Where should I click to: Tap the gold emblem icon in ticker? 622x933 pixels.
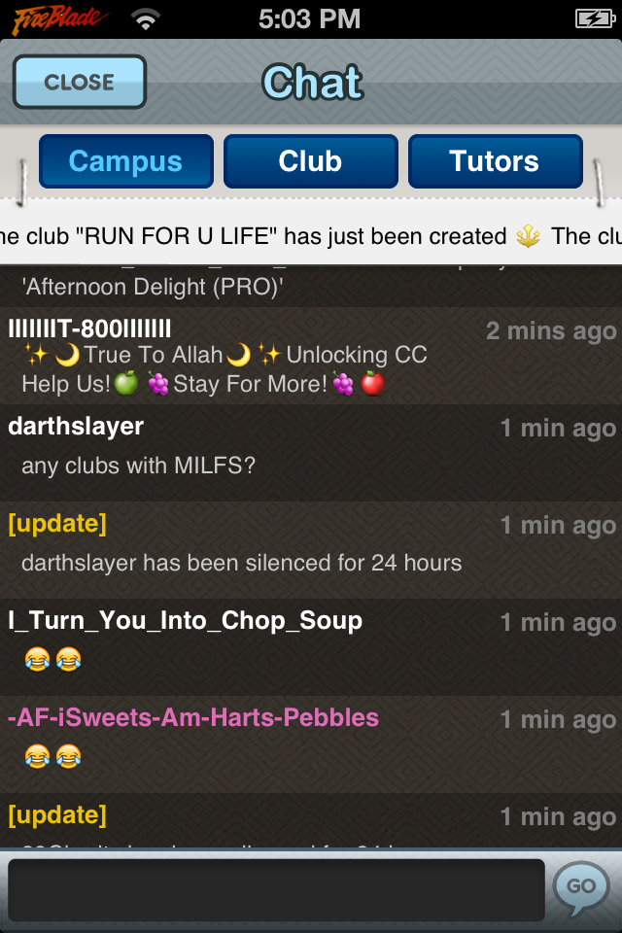tap(528, 236)
